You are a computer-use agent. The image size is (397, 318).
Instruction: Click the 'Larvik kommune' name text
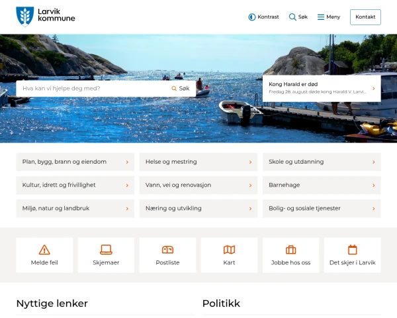pyautogui.click(x=56, y=15)
